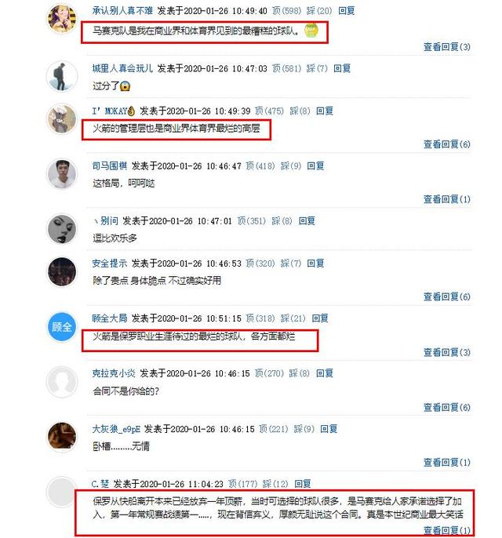Viewport: 502px width, 538px height.
Task: Downvote 踩(7) on 城里人真会玩儿's comment
Action: pyautogui.click(x=317, y=68)
